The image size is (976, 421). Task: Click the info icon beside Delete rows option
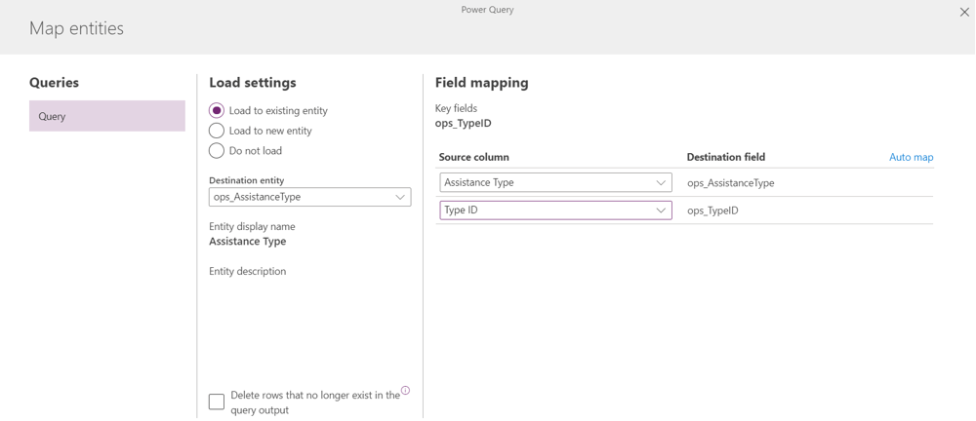tap(405, 391)
